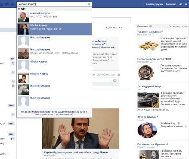Open the Хочете правди? ad title
Image resolution: width=189 pixels, height=159 pixels.
(148, 117)
